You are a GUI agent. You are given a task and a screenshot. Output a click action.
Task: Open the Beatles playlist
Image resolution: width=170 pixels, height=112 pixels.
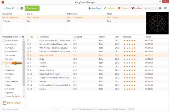click(9, 59)
